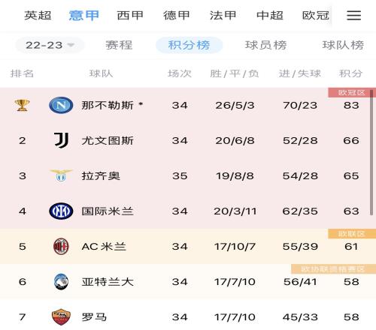
Task: Switch to the 德甲 league tab
Action: click(177, 16)
